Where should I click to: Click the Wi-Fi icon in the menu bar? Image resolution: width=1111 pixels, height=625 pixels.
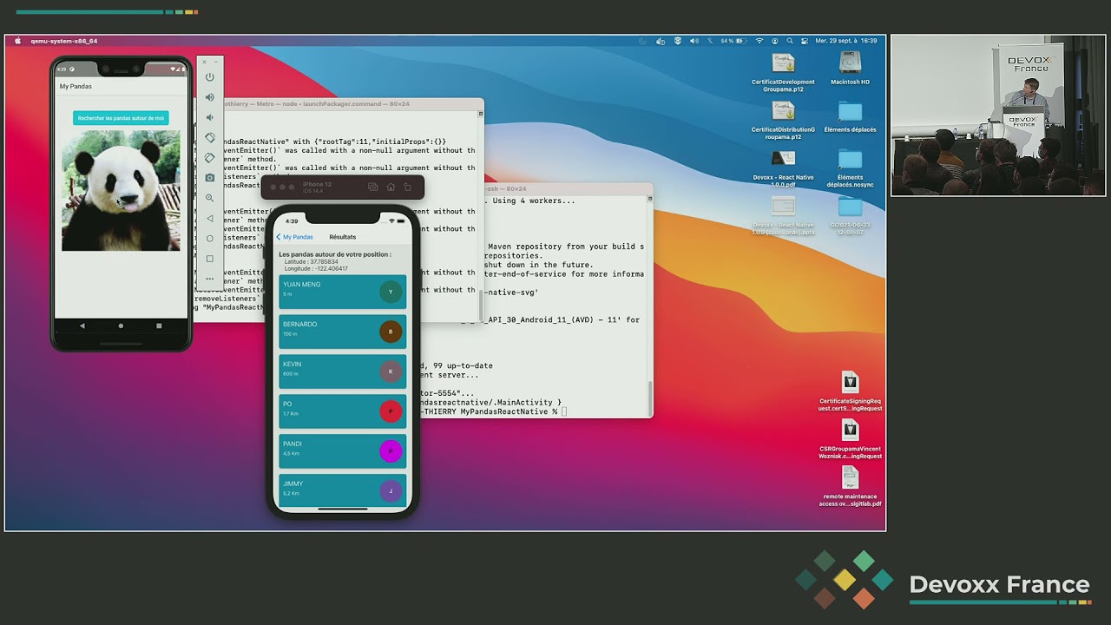click(x=759, y=41)
